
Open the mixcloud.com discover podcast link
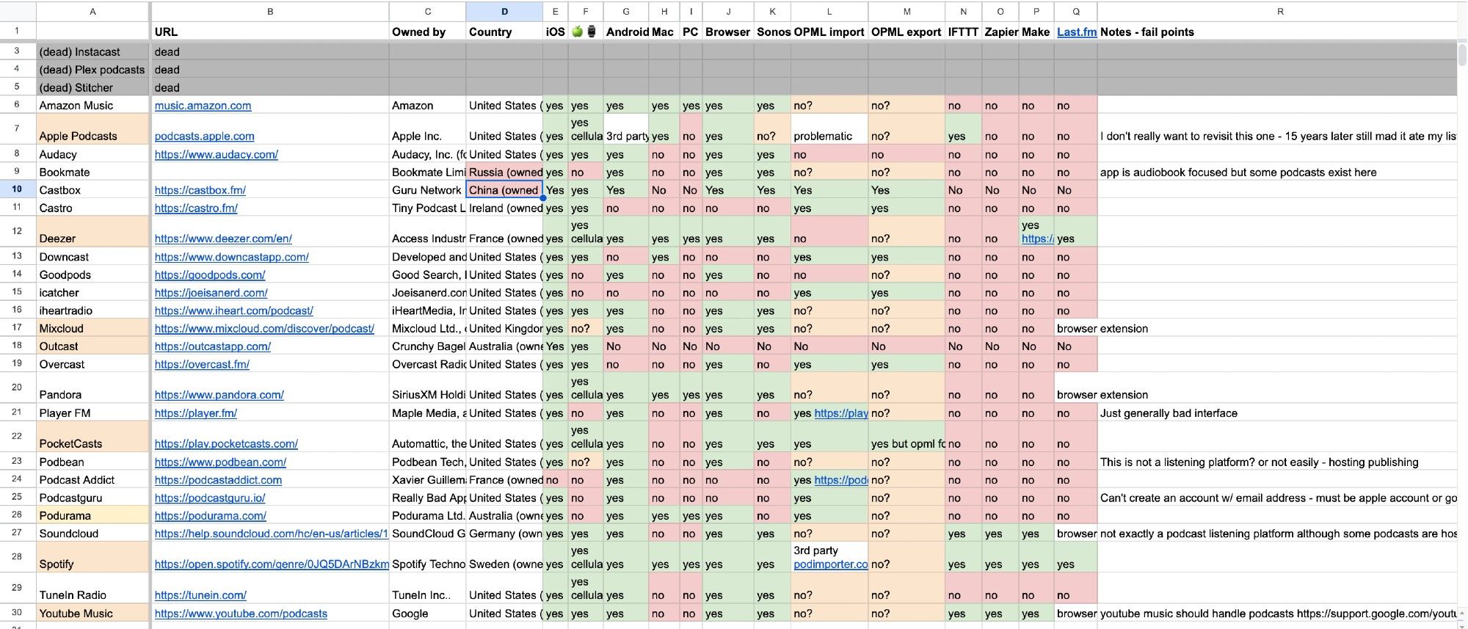coord(264,329)
